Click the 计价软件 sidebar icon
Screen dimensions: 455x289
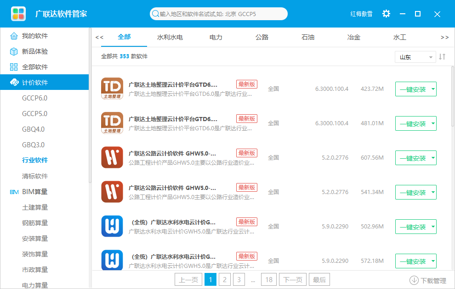[14, 82]
